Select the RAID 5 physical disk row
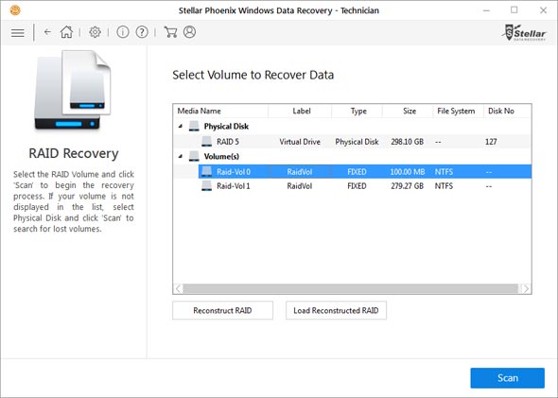The height and width of the screenshot is (398, 558). coord(352,142)
